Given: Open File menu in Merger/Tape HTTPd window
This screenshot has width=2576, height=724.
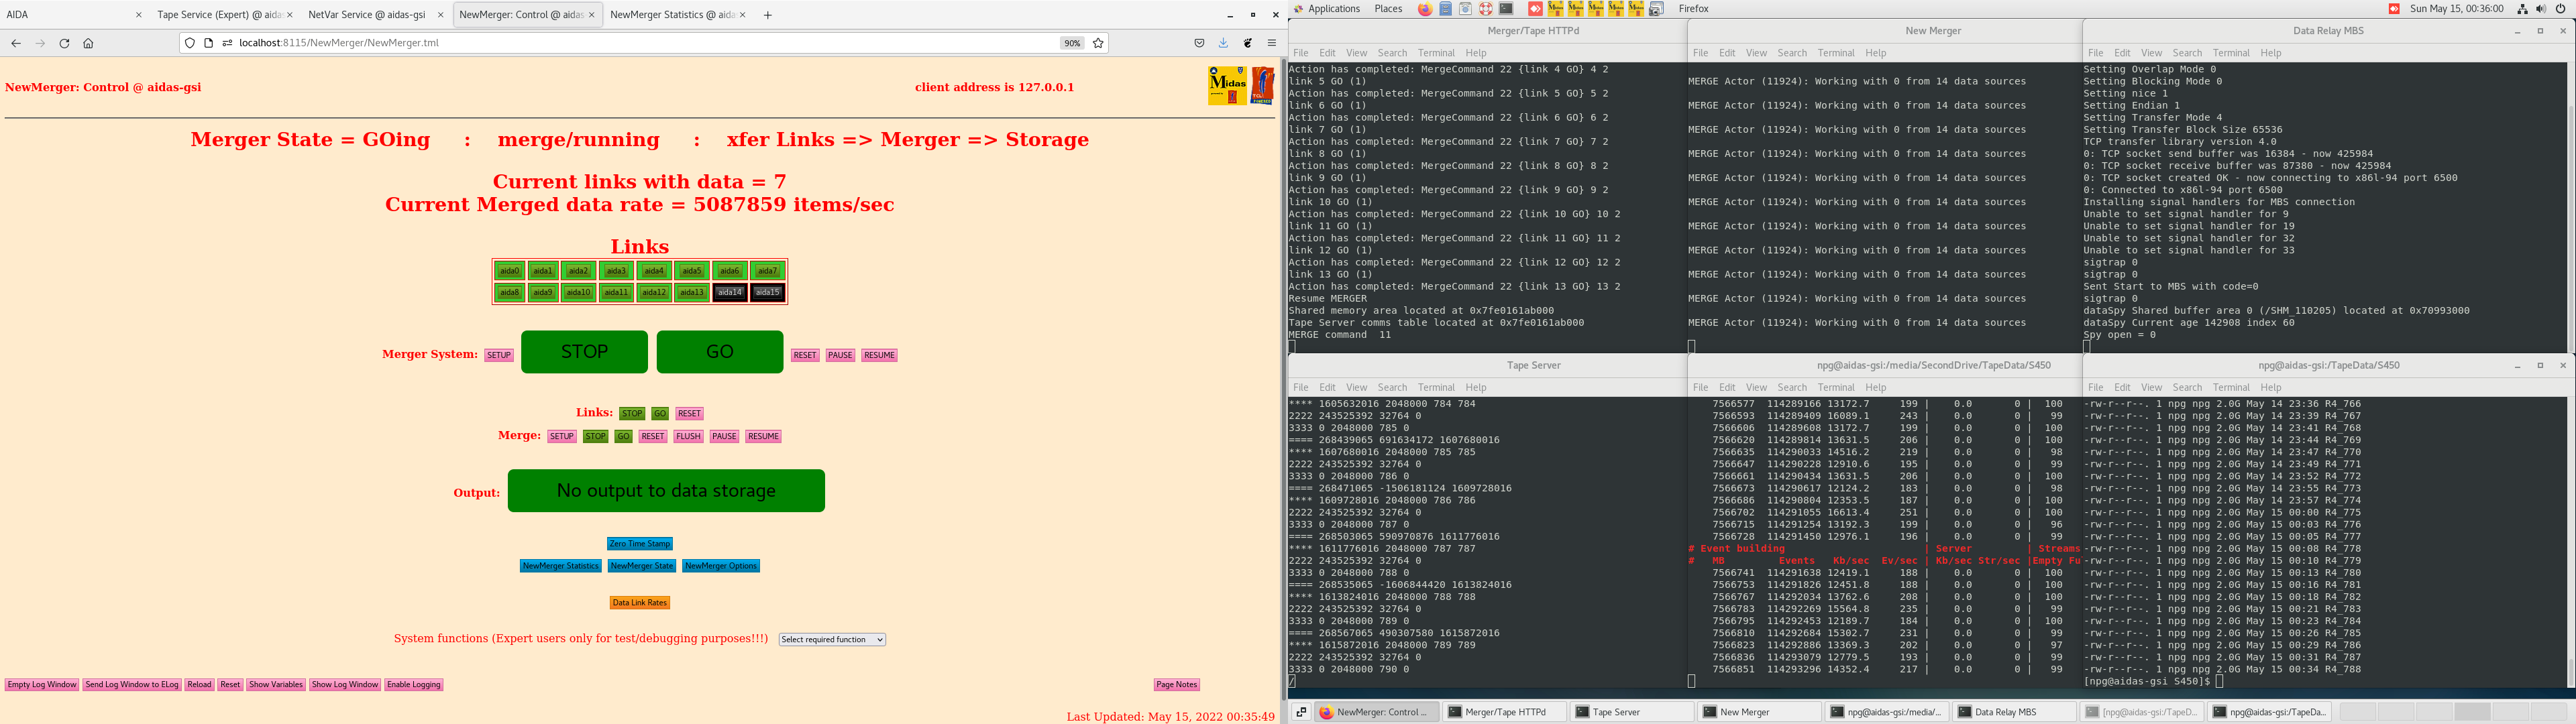Looking at the screenshot, I should tap(1300, 53).
